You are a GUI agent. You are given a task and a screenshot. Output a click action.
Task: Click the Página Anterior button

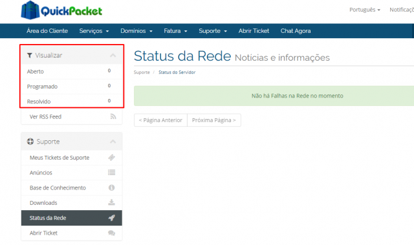(x=160, y=120)
